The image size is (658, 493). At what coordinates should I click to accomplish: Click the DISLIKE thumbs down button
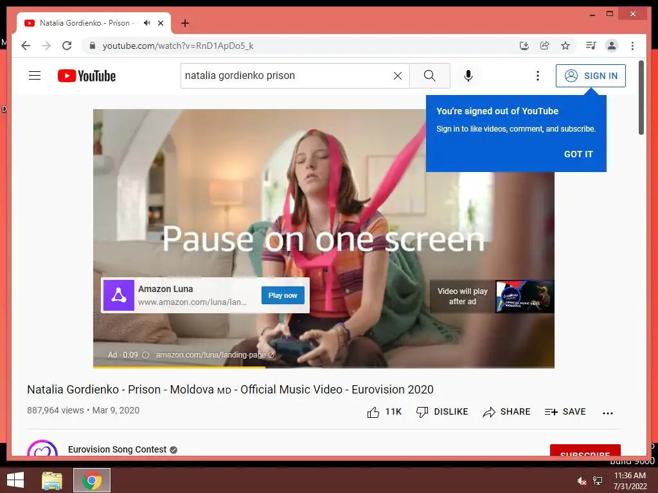point(442,412)
